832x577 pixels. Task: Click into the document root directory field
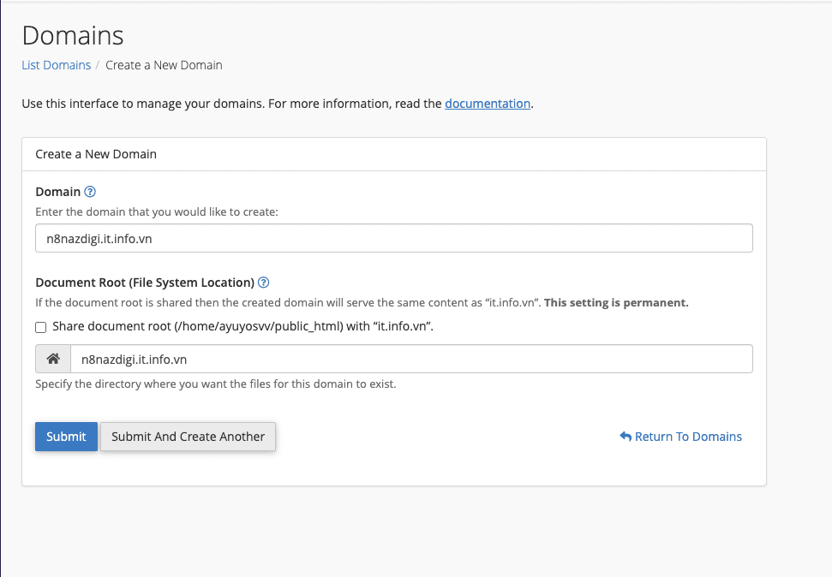click(x=410, y=360)
